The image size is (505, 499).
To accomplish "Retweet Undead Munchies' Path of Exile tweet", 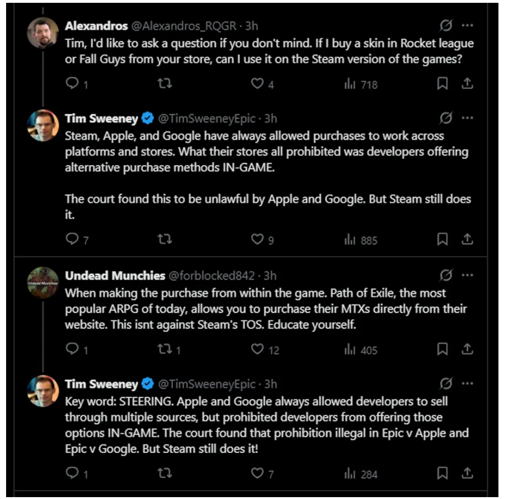I will coord(165,349).
